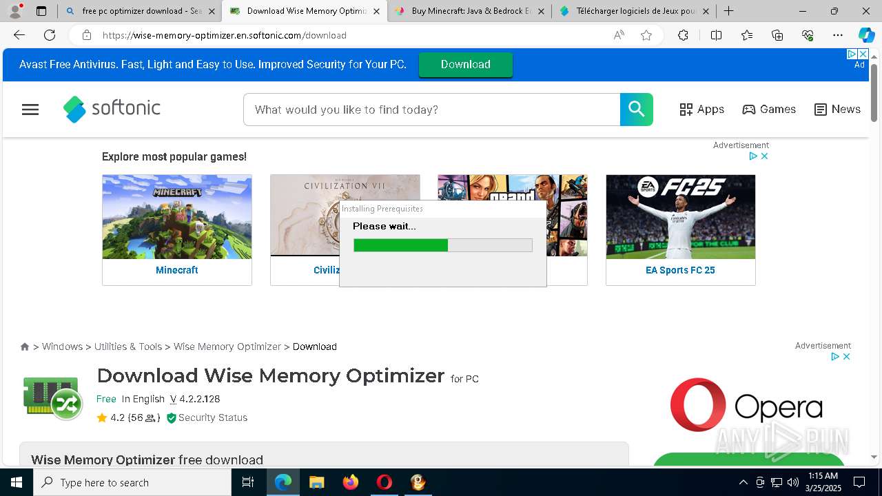The height and width of the screenshot is (496, 882).
Task: Open volume control in tray
Action: click(793, 482)
